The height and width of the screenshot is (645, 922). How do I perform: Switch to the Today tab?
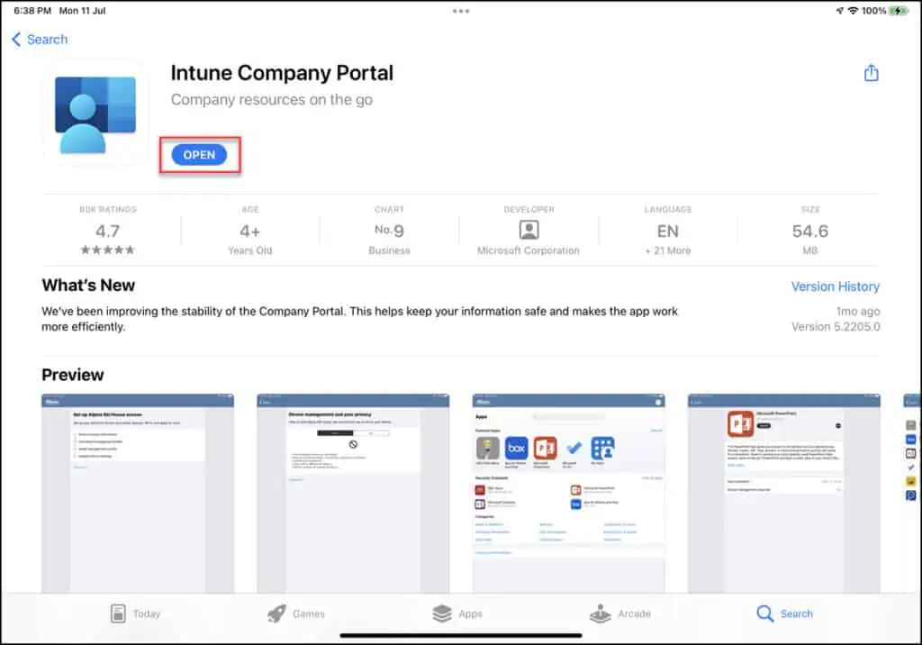click(136, 613)
